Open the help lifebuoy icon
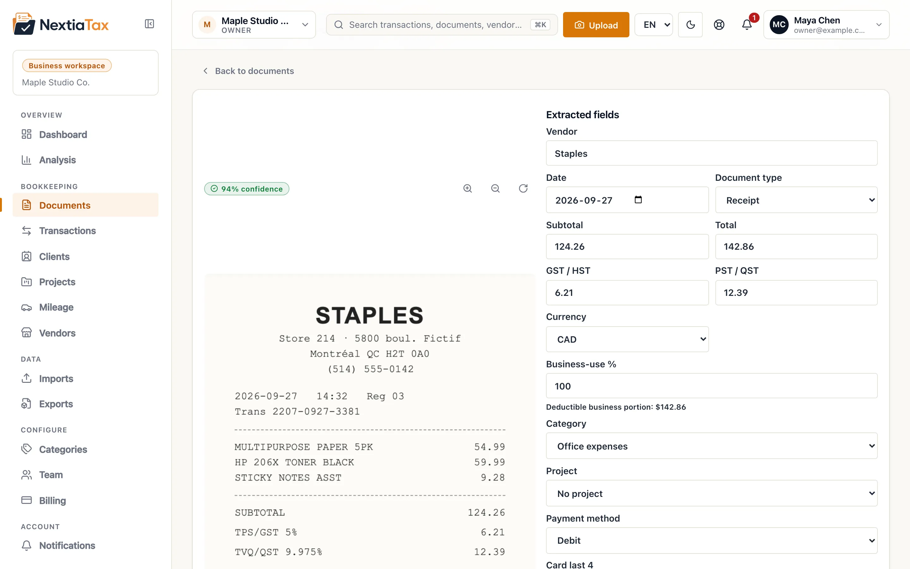Screen dimensions: 910x569 click(x=719, y=25)
